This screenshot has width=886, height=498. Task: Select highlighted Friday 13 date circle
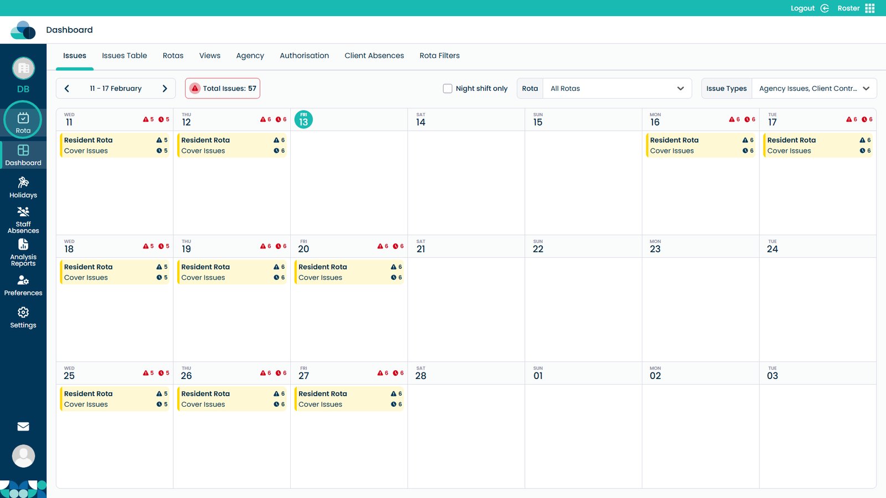tap(303, 120)
